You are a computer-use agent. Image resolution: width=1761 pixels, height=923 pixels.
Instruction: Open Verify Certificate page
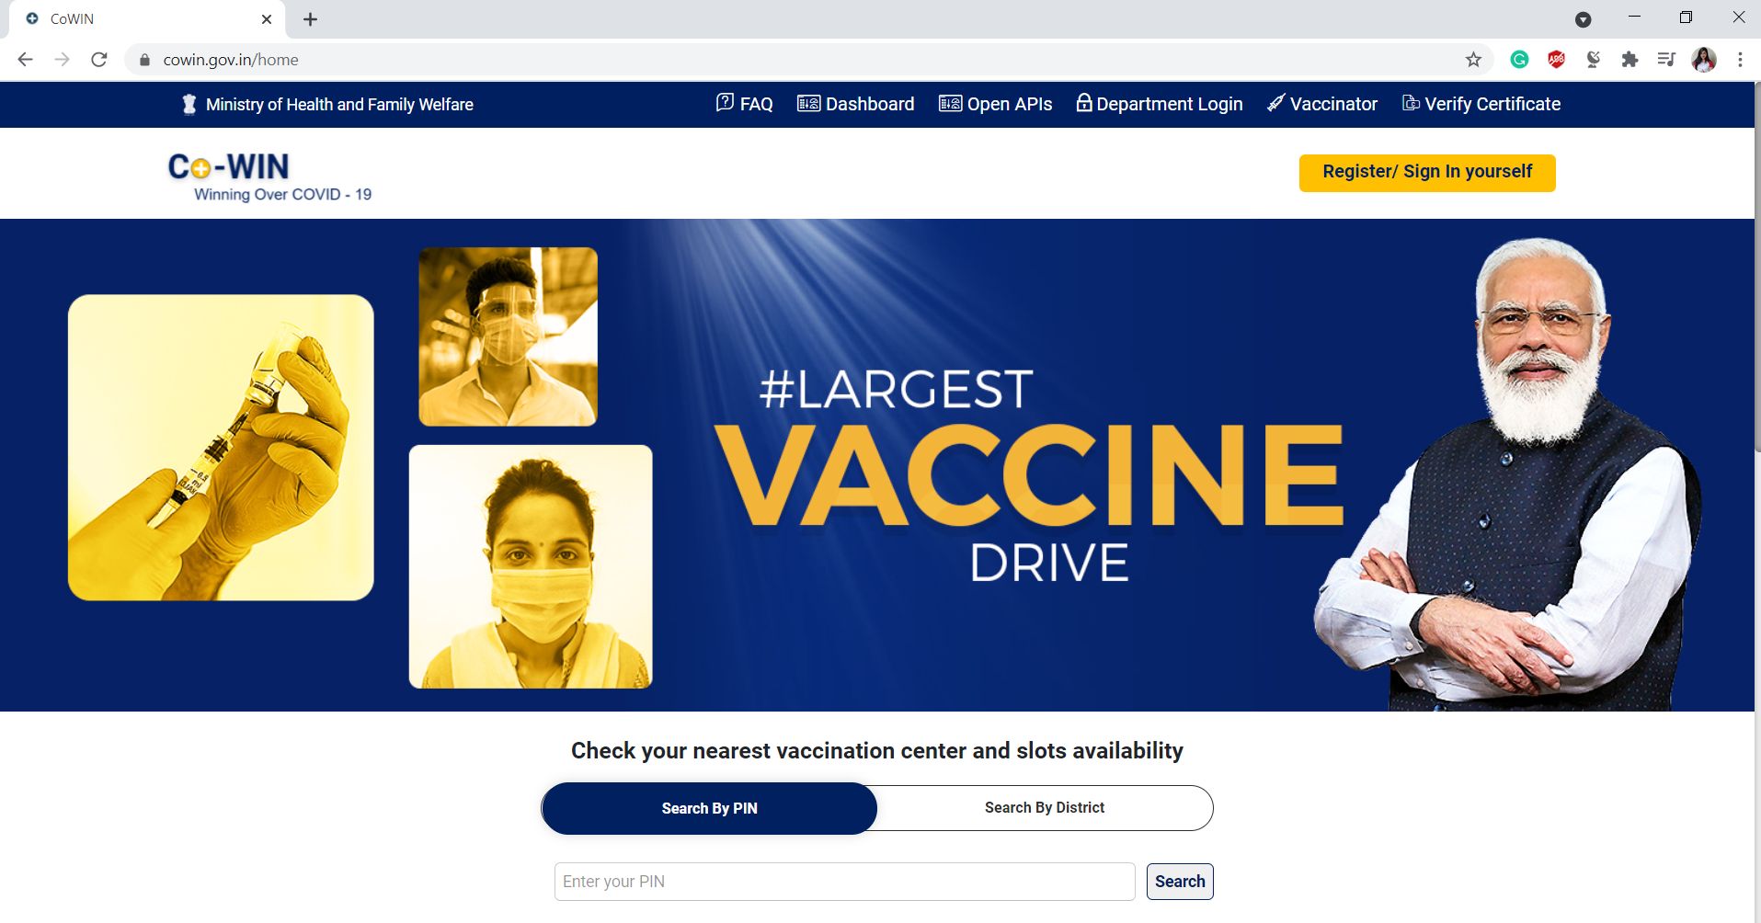[x=1481, y=104]
